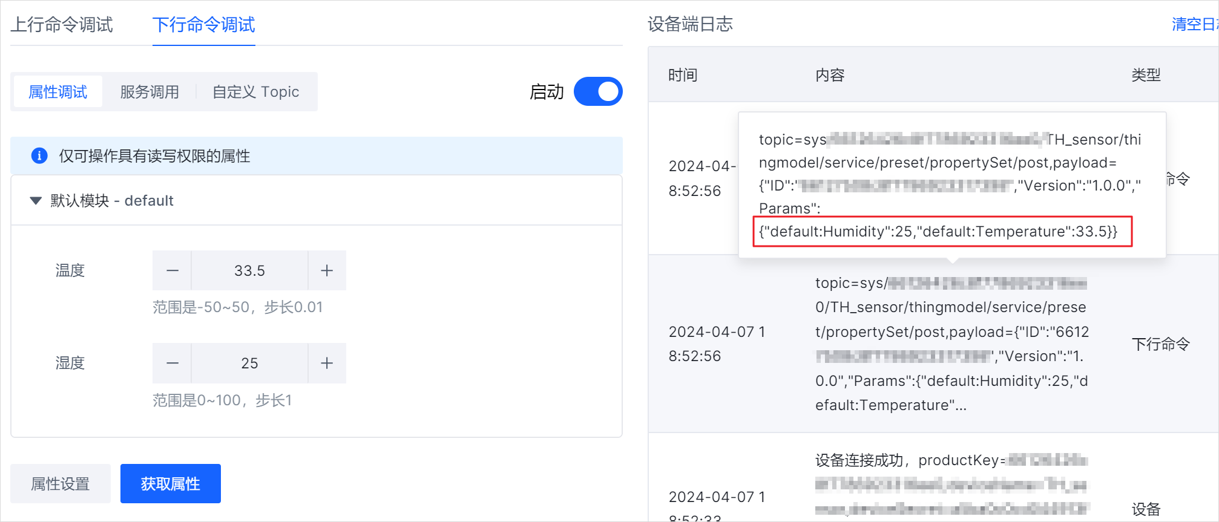Increase 湿度 value with plus button
The height and width of the screenshot is (522, 1219).
coord(327,363)
